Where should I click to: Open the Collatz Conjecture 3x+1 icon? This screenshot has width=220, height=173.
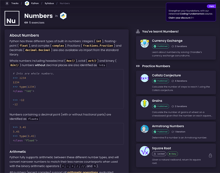(x=145, y=78)
